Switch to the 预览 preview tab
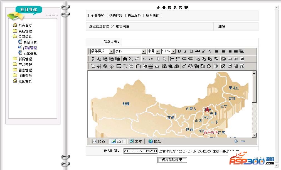The height and width of the screenshot is (170, 281). (x=154, y=141)
